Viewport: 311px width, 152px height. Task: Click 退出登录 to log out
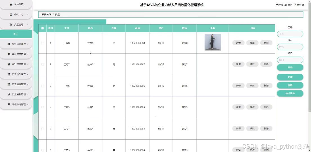coord(299,5)
